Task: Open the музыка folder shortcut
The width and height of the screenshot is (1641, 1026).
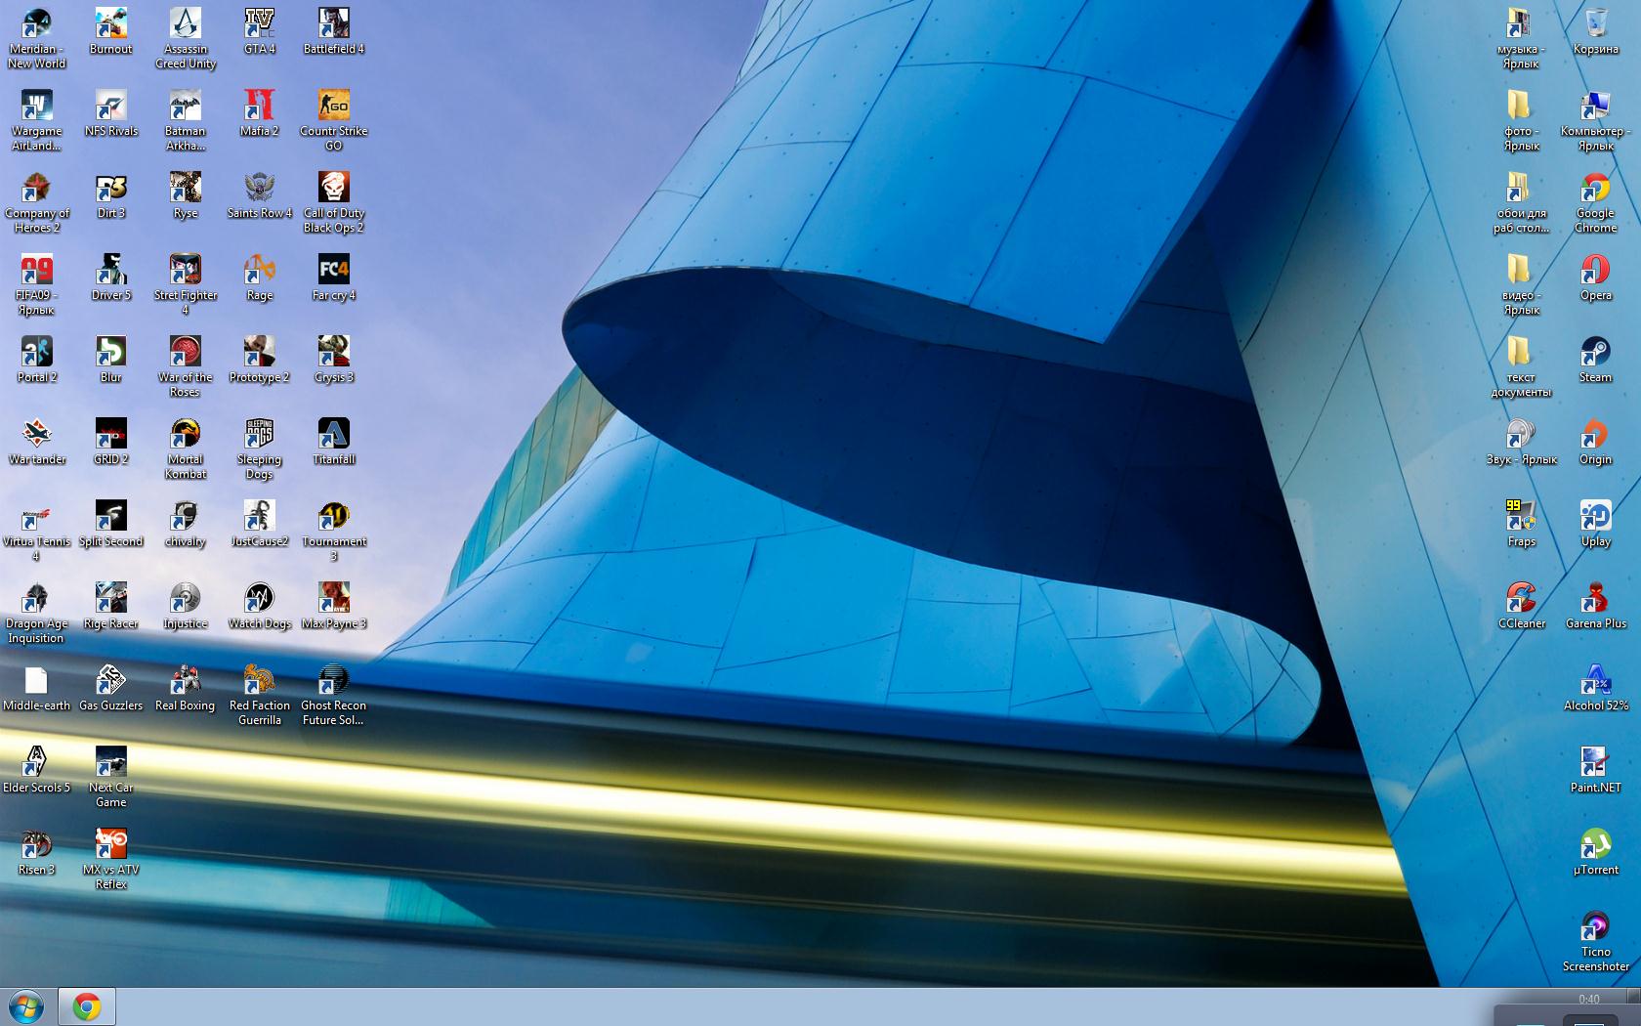Action: coord(1521,38)
